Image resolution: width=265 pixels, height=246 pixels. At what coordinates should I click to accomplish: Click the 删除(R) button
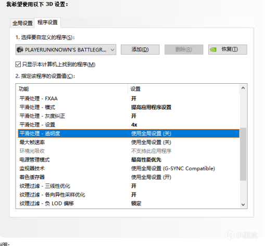[x=184, y=49]
